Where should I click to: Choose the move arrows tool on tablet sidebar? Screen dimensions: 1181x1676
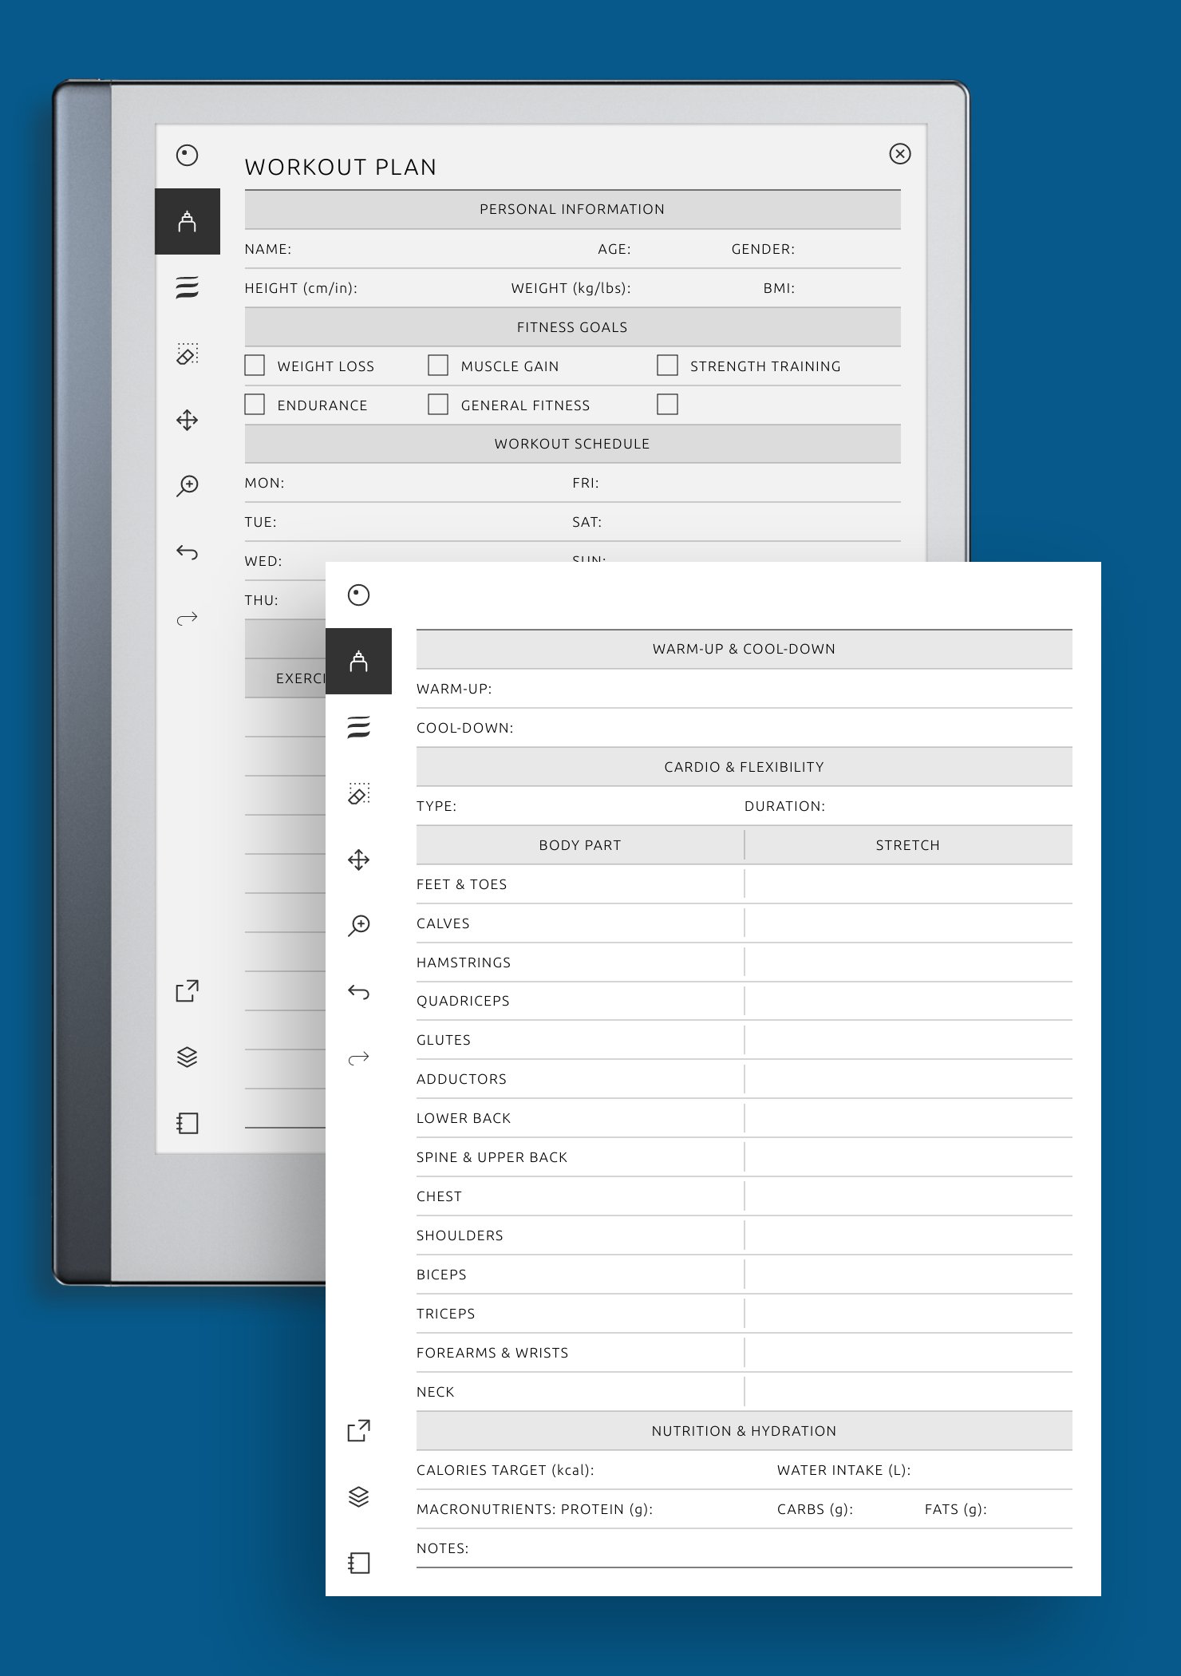pos(188,420)
